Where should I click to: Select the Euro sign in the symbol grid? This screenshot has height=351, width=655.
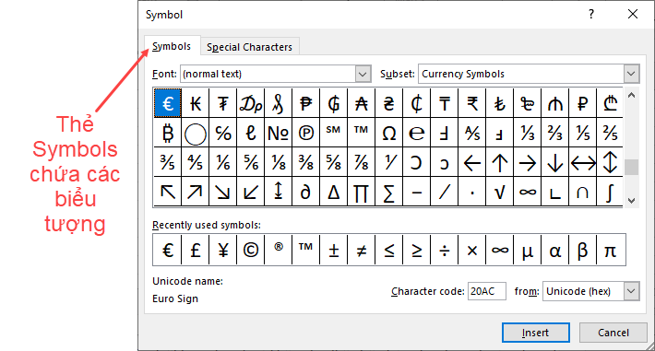point(168,102)
